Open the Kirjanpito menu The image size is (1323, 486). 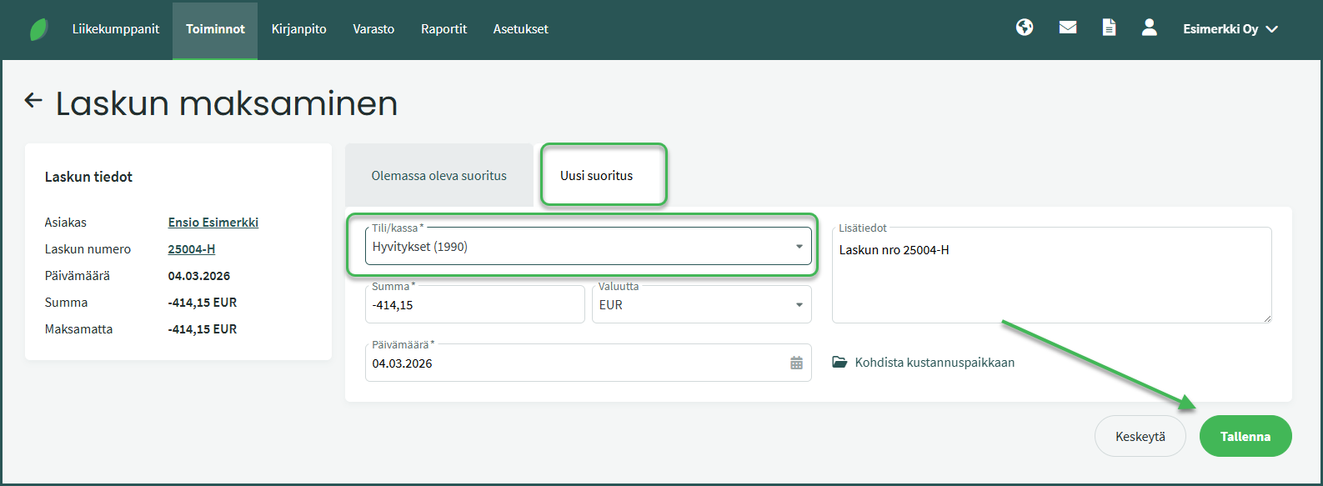tap(298, 29)
